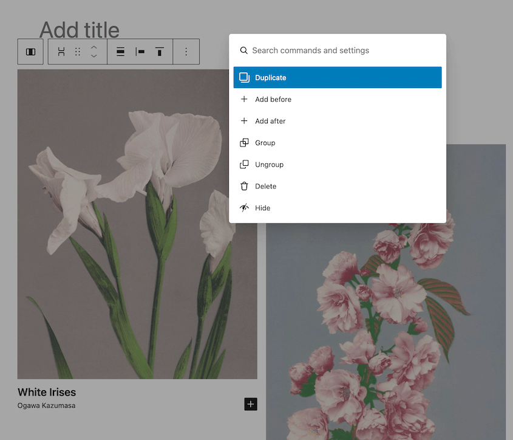The width and height of the screenshot is (513, 440).
Task: Click the drag handle dots icon
Action: [x=78, y=52]
